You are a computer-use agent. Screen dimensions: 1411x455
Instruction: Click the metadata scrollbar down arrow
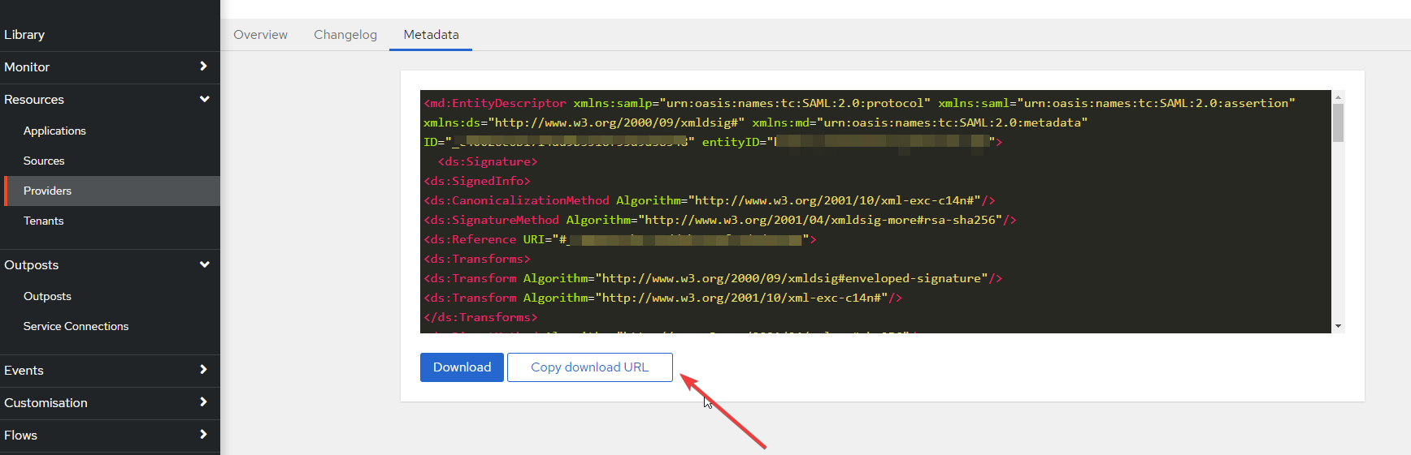pos(1338,326)
